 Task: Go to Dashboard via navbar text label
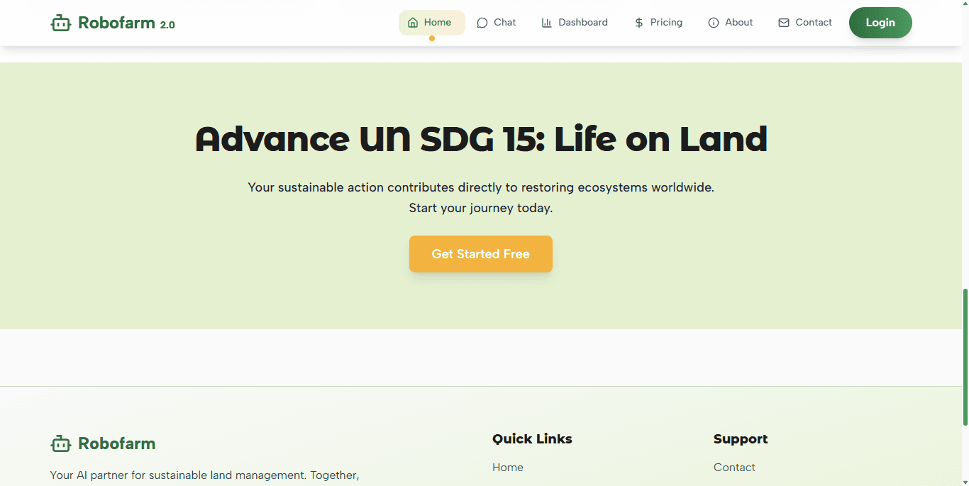coord(583,23)
